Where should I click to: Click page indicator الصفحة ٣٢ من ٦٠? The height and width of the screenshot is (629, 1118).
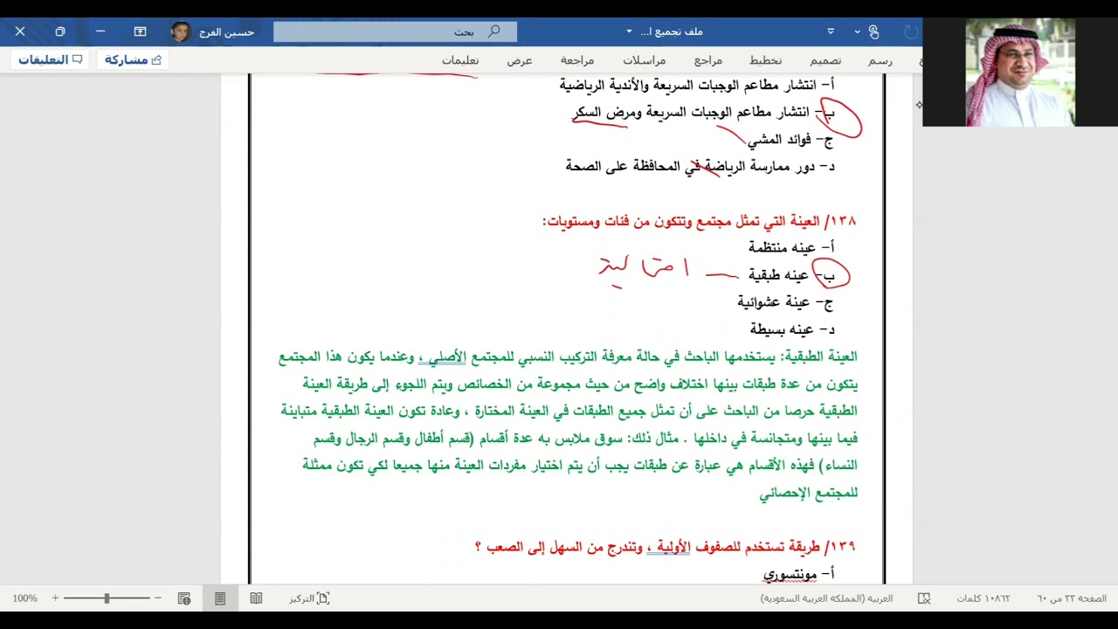click(x=1072, y=598)
